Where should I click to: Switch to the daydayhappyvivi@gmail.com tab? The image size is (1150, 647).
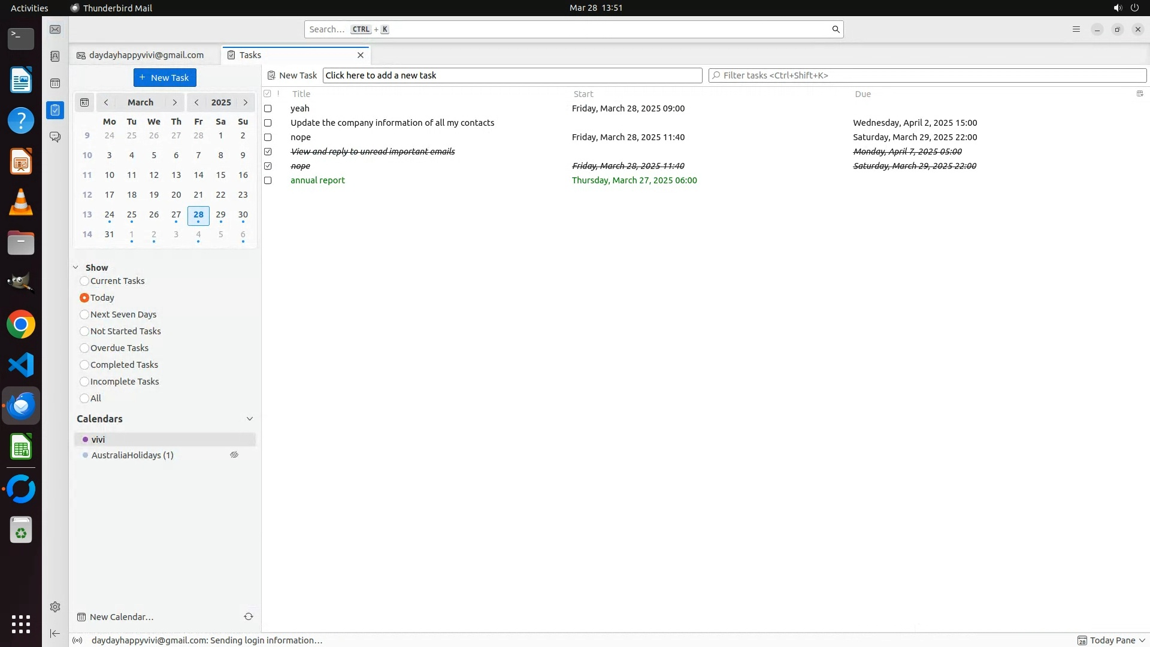coord(146,55)
